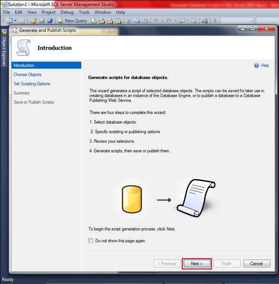The image size is (279, 284).
Task: Click '3. Review your selections.' text
Action: pos(112,141)
